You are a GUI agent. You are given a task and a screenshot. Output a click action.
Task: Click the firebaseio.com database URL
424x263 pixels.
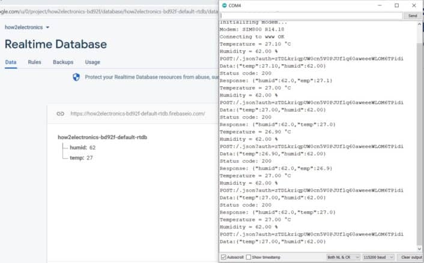pos(138,114)
